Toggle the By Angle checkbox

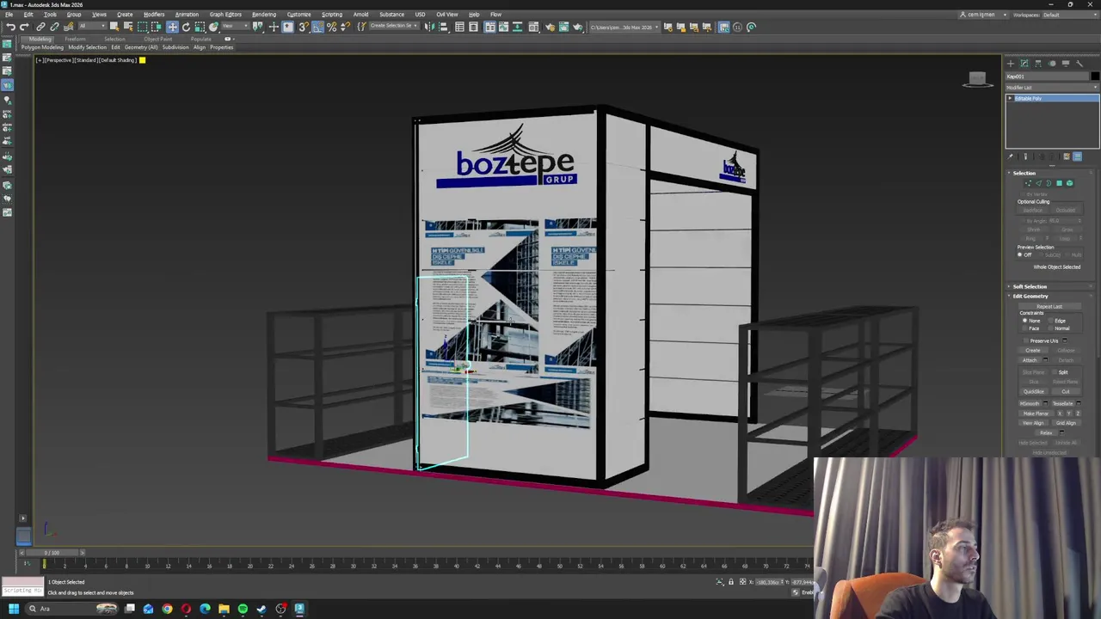[1024, 221]
